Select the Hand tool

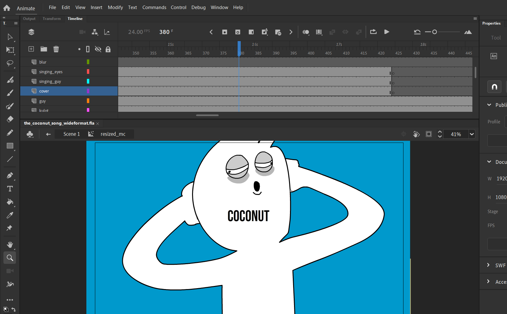[10, 245]
